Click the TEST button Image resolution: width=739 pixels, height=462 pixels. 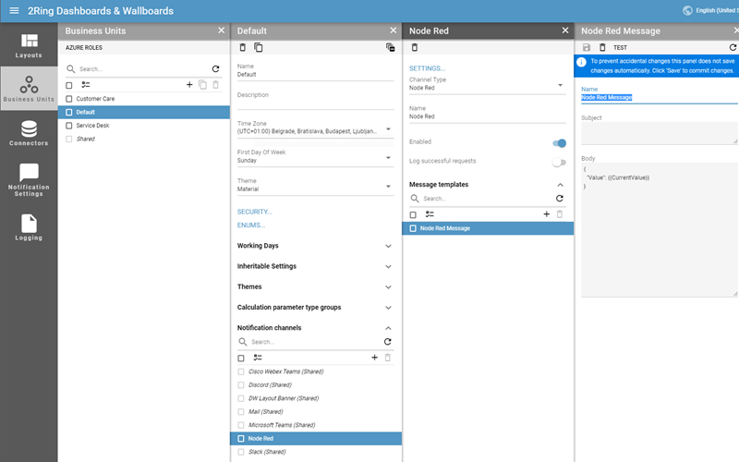[x=620, y=47]
